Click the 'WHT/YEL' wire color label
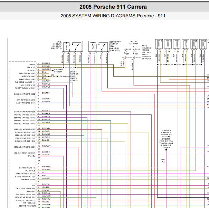The image size is (209, 208). pyautogui.click(x=46, y=131)
